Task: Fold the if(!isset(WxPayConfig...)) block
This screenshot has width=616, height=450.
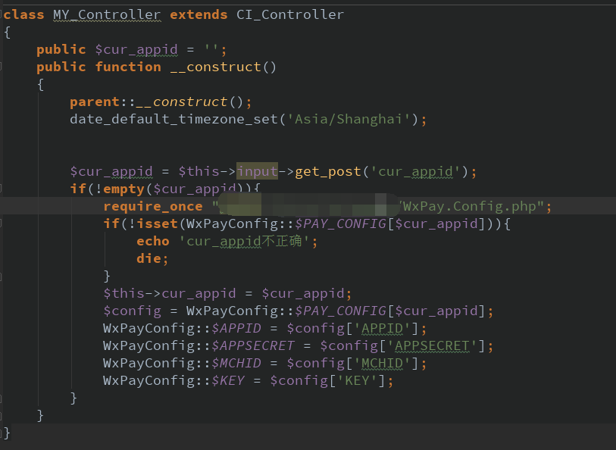Action: 2,223
